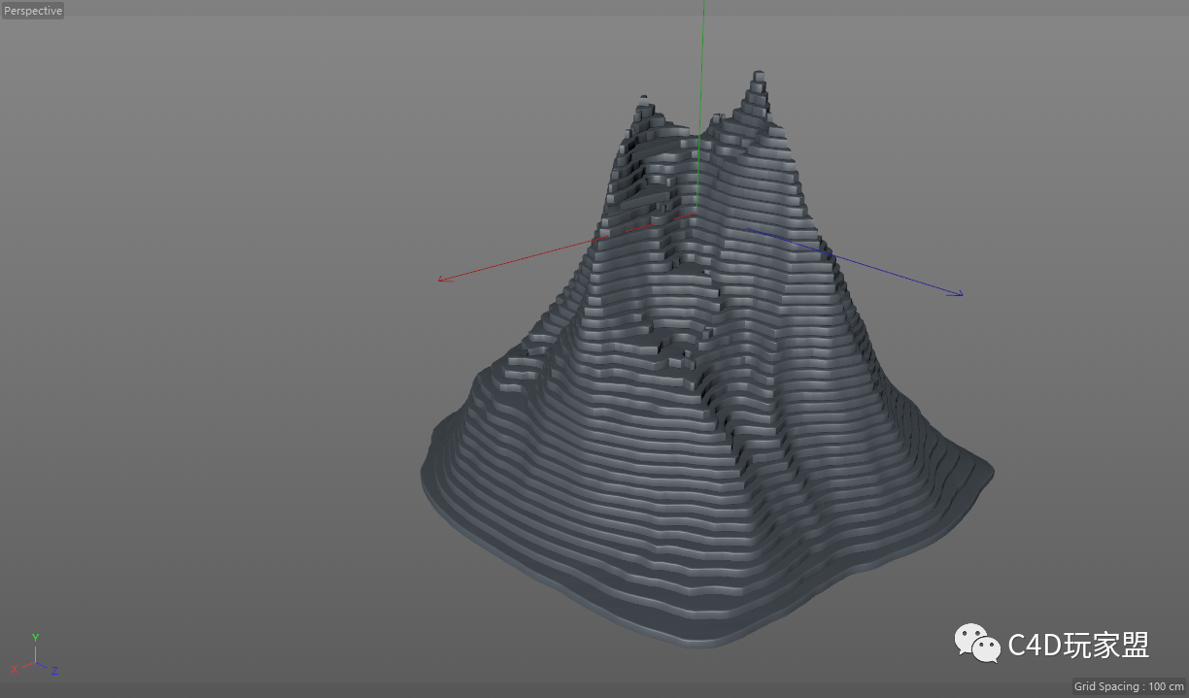Click the XYZ world axis orientation gizmo
The image size is (1189, 698).
(x=35, y=654)
